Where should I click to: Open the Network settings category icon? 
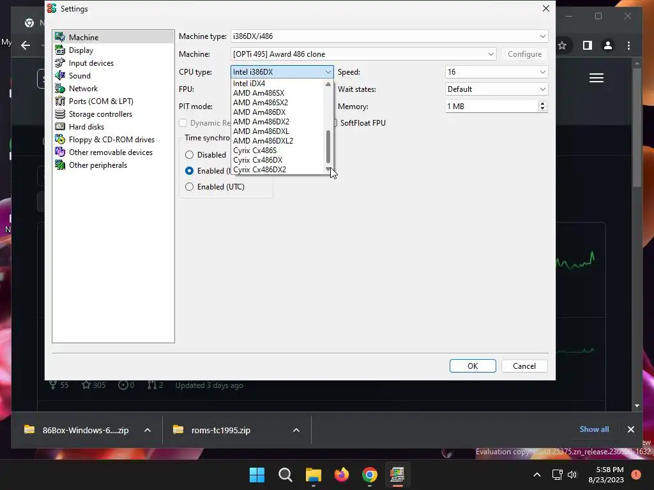click(60, 88)
